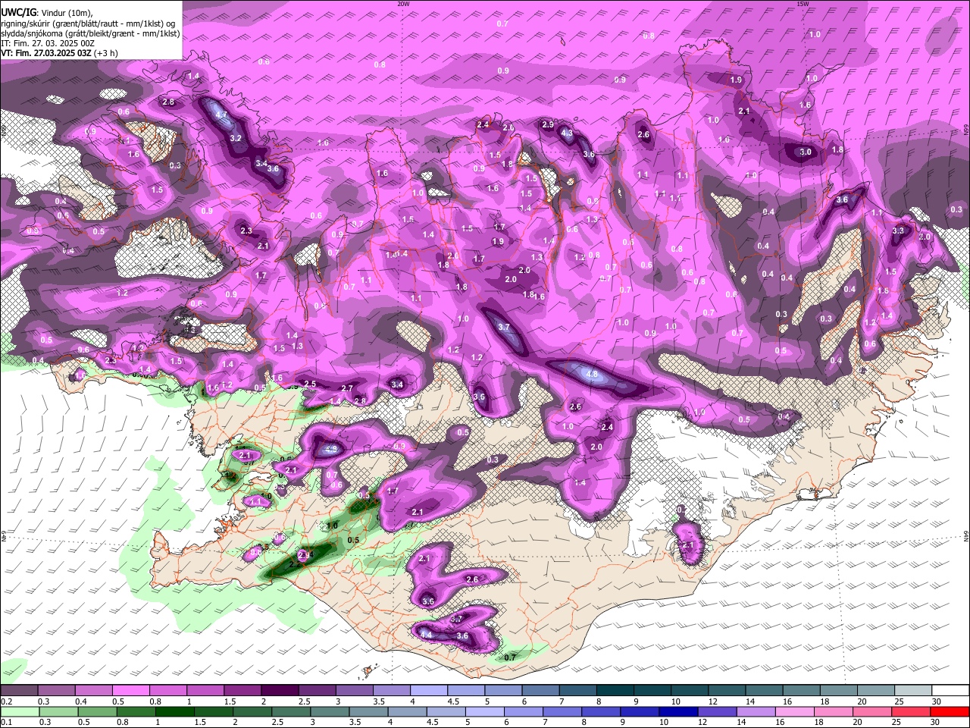
Task: Click the '2.7' snowfall value on the map
Action: tap(347, 388)
